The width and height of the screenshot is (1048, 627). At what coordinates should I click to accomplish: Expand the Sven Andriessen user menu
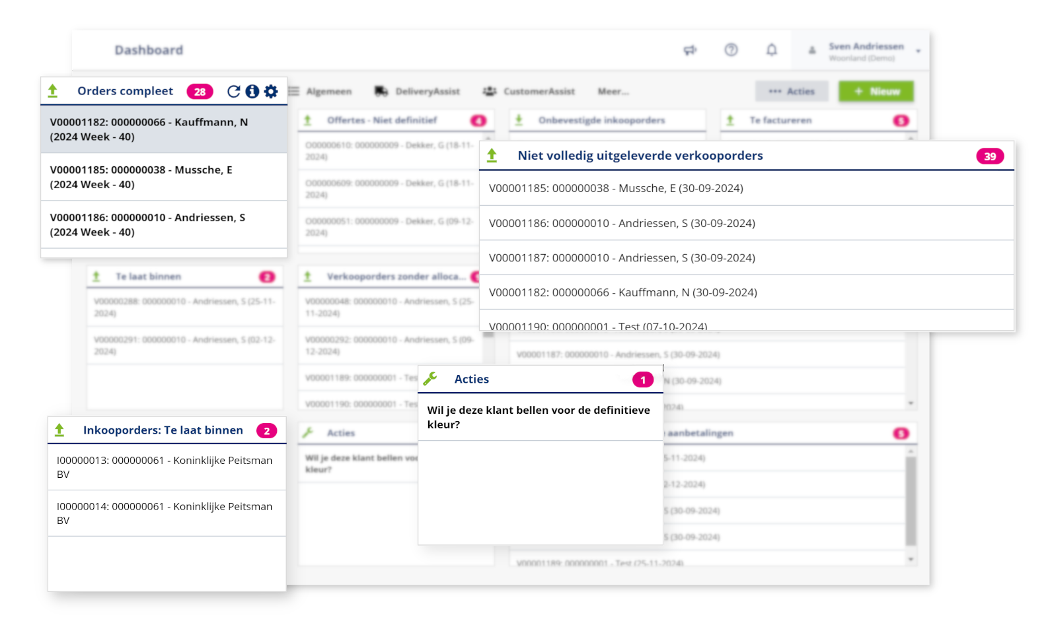(x=918, y=51)
